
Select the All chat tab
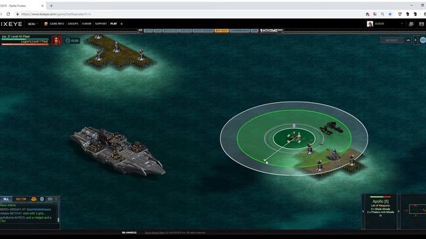pyautogui.click(x=6, y=199)
